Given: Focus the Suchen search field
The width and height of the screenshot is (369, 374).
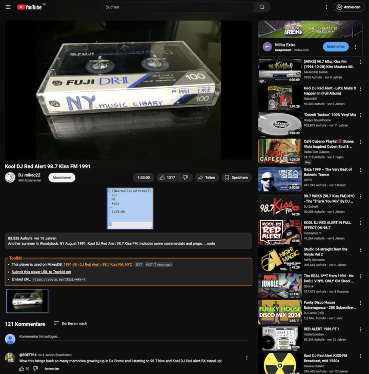Looking at the screenshot, I should click(177, 7).
